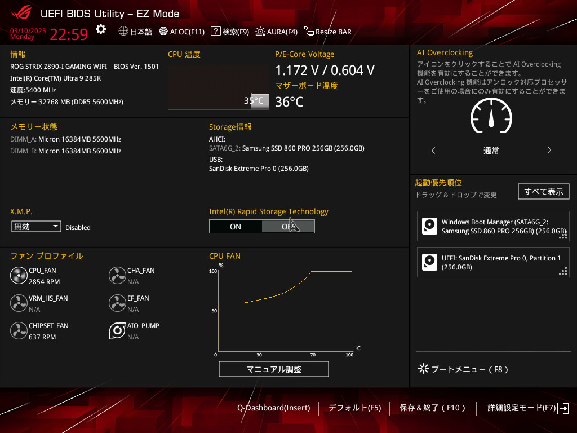Open the X.M.P. 無効 dropdown
Viewport: 577px width, 433px height.
point(36,227)
